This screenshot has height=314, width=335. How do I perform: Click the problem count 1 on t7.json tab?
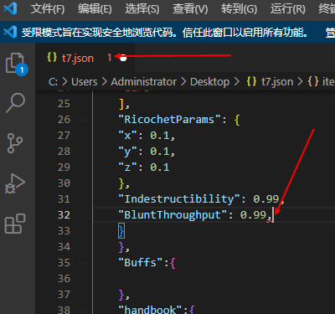(x=109, y=58)
